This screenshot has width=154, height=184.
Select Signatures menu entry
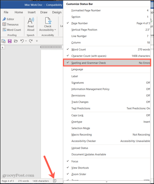pyautogui.click(x=107, y=83)
